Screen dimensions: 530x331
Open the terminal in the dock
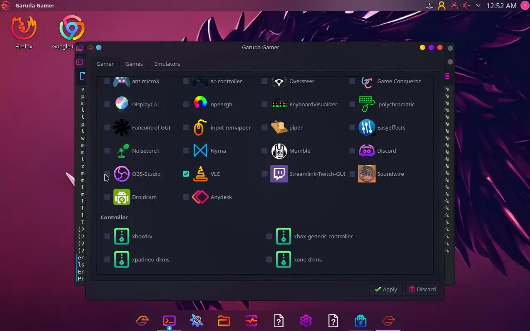pos(169,321)
